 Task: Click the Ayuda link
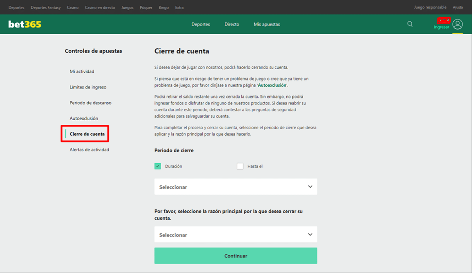tap(458, 7)
